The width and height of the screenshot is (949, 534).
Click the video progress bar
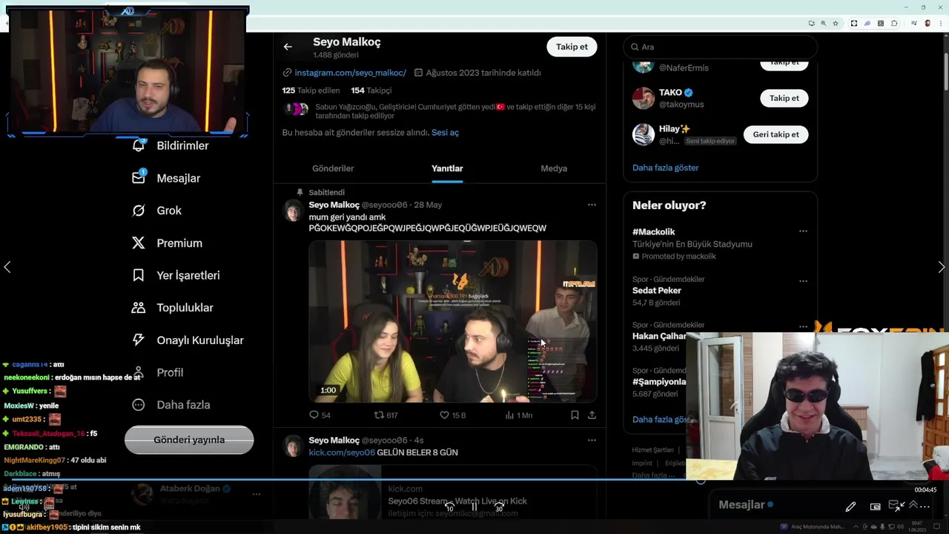pyautogui.click(x=474, y=480)
